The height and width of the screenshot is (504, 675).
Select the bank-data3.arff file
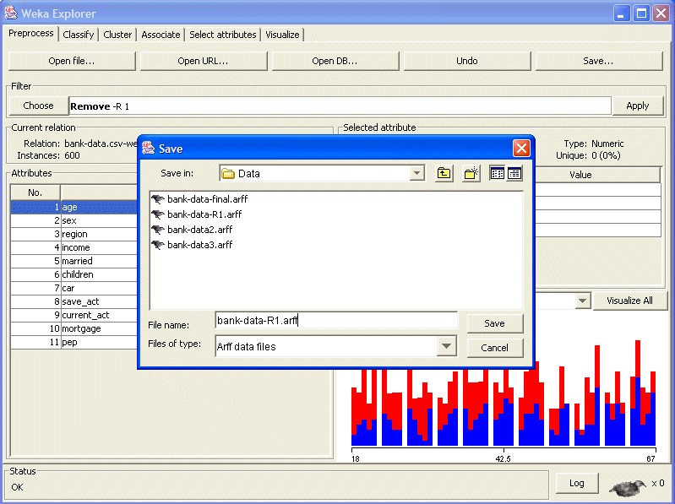(x=199, y=245)
